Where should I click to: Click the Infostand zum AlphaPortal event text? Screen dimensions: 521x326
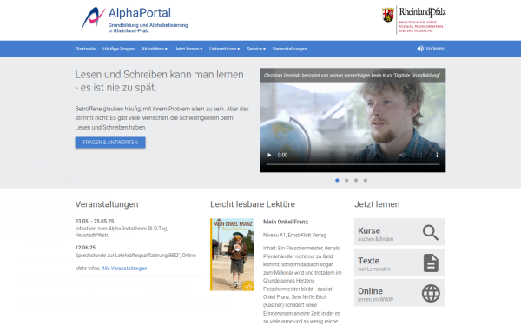pos(122,232)
